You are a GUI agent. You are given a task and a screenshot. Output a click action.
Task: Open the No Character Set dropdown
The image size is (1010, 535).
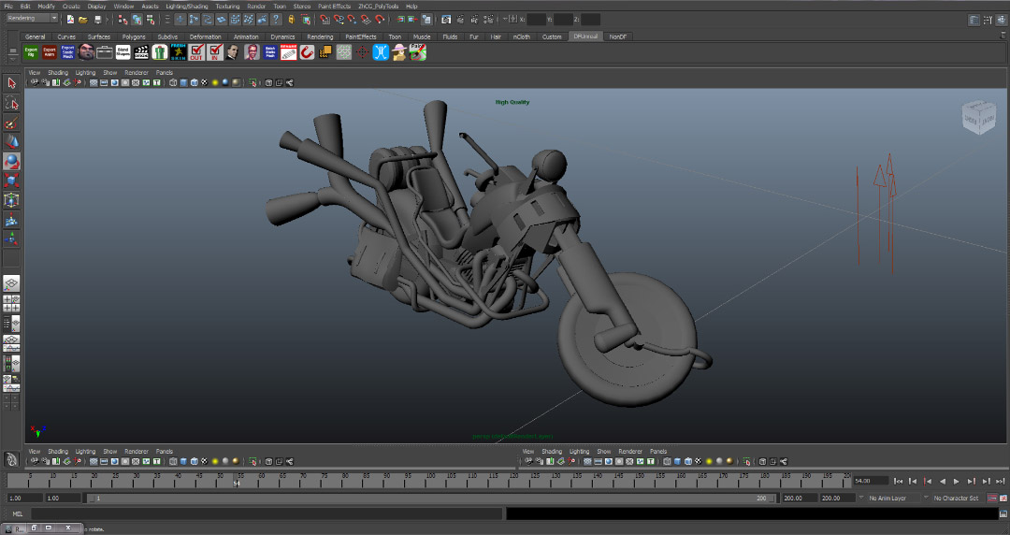click(x=958, y=499)
